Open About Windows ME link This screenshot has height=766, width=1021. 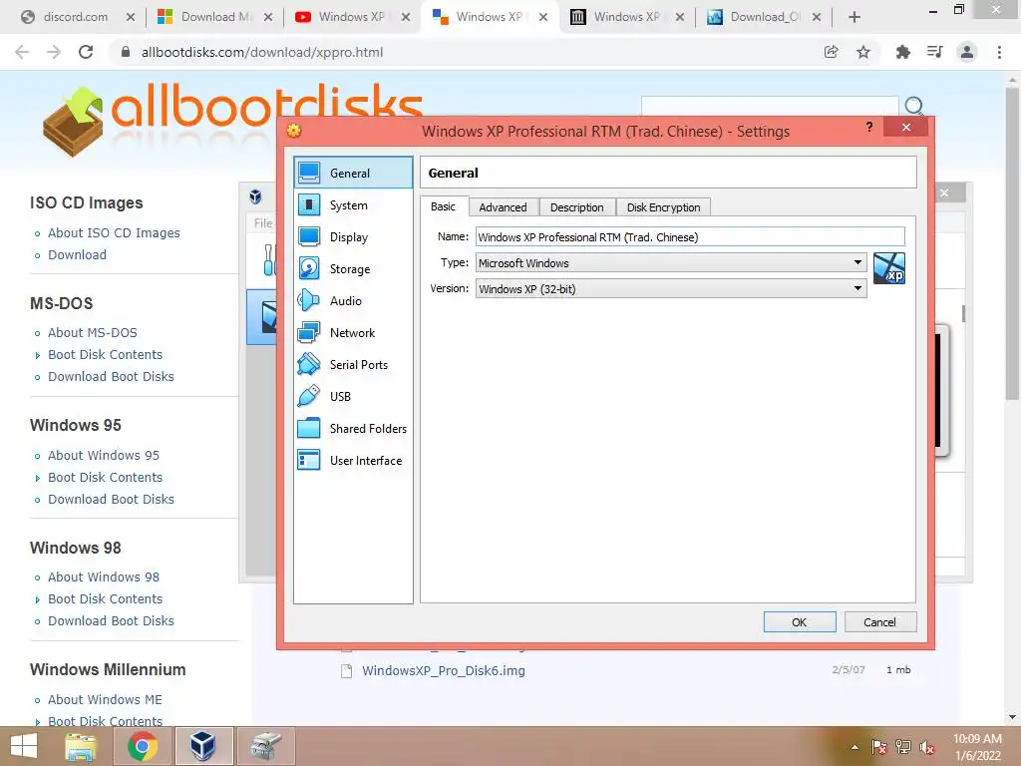105,699
